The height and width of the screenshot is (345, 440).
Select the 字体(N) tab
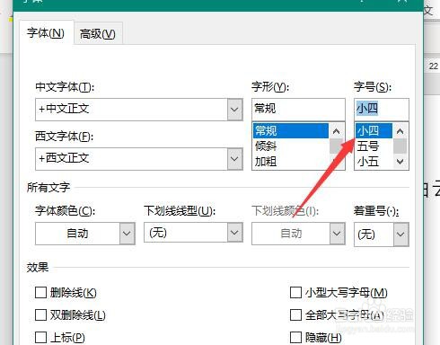point(46,33)
